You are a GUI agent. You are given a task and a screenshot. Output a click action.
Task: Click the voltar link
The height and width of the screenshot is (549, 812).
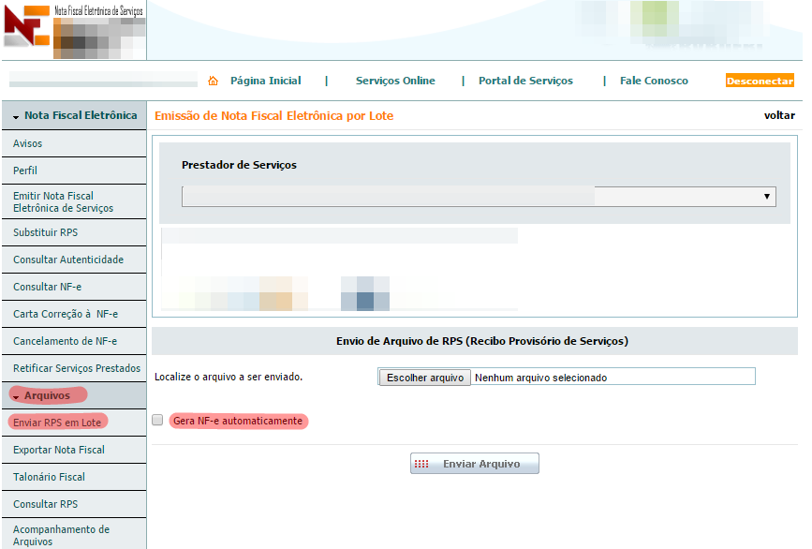click(x=779, y=116)
